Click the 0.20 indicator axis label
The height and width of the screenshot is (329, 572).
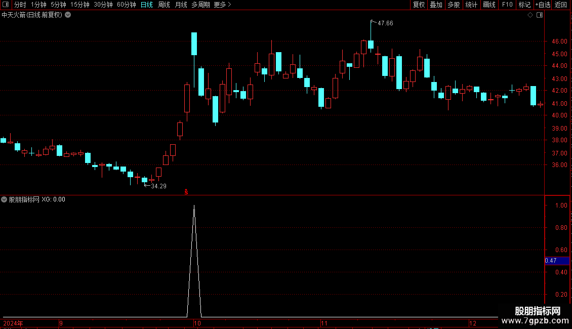point(561,295)
